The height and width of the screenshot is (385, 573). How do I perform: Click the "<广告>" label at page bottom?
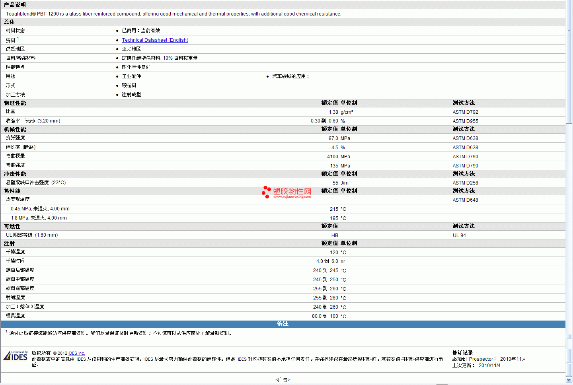coord(283,380)
